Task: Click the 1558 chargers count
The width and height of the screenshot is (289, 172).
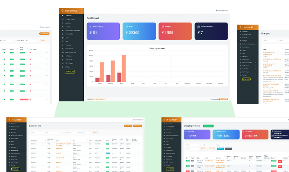Action: [x=169, y=33]
